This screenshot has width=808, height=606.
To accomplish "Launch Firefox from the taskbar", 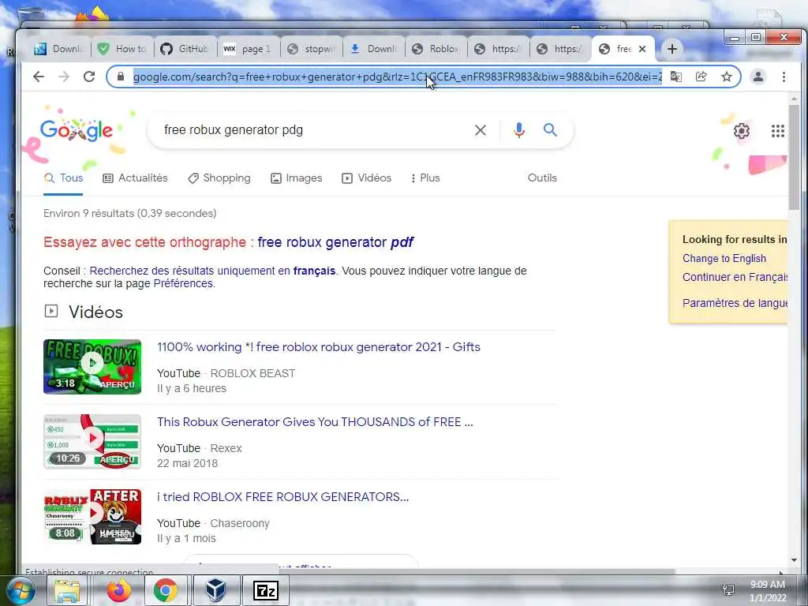I will pos(119,590).
